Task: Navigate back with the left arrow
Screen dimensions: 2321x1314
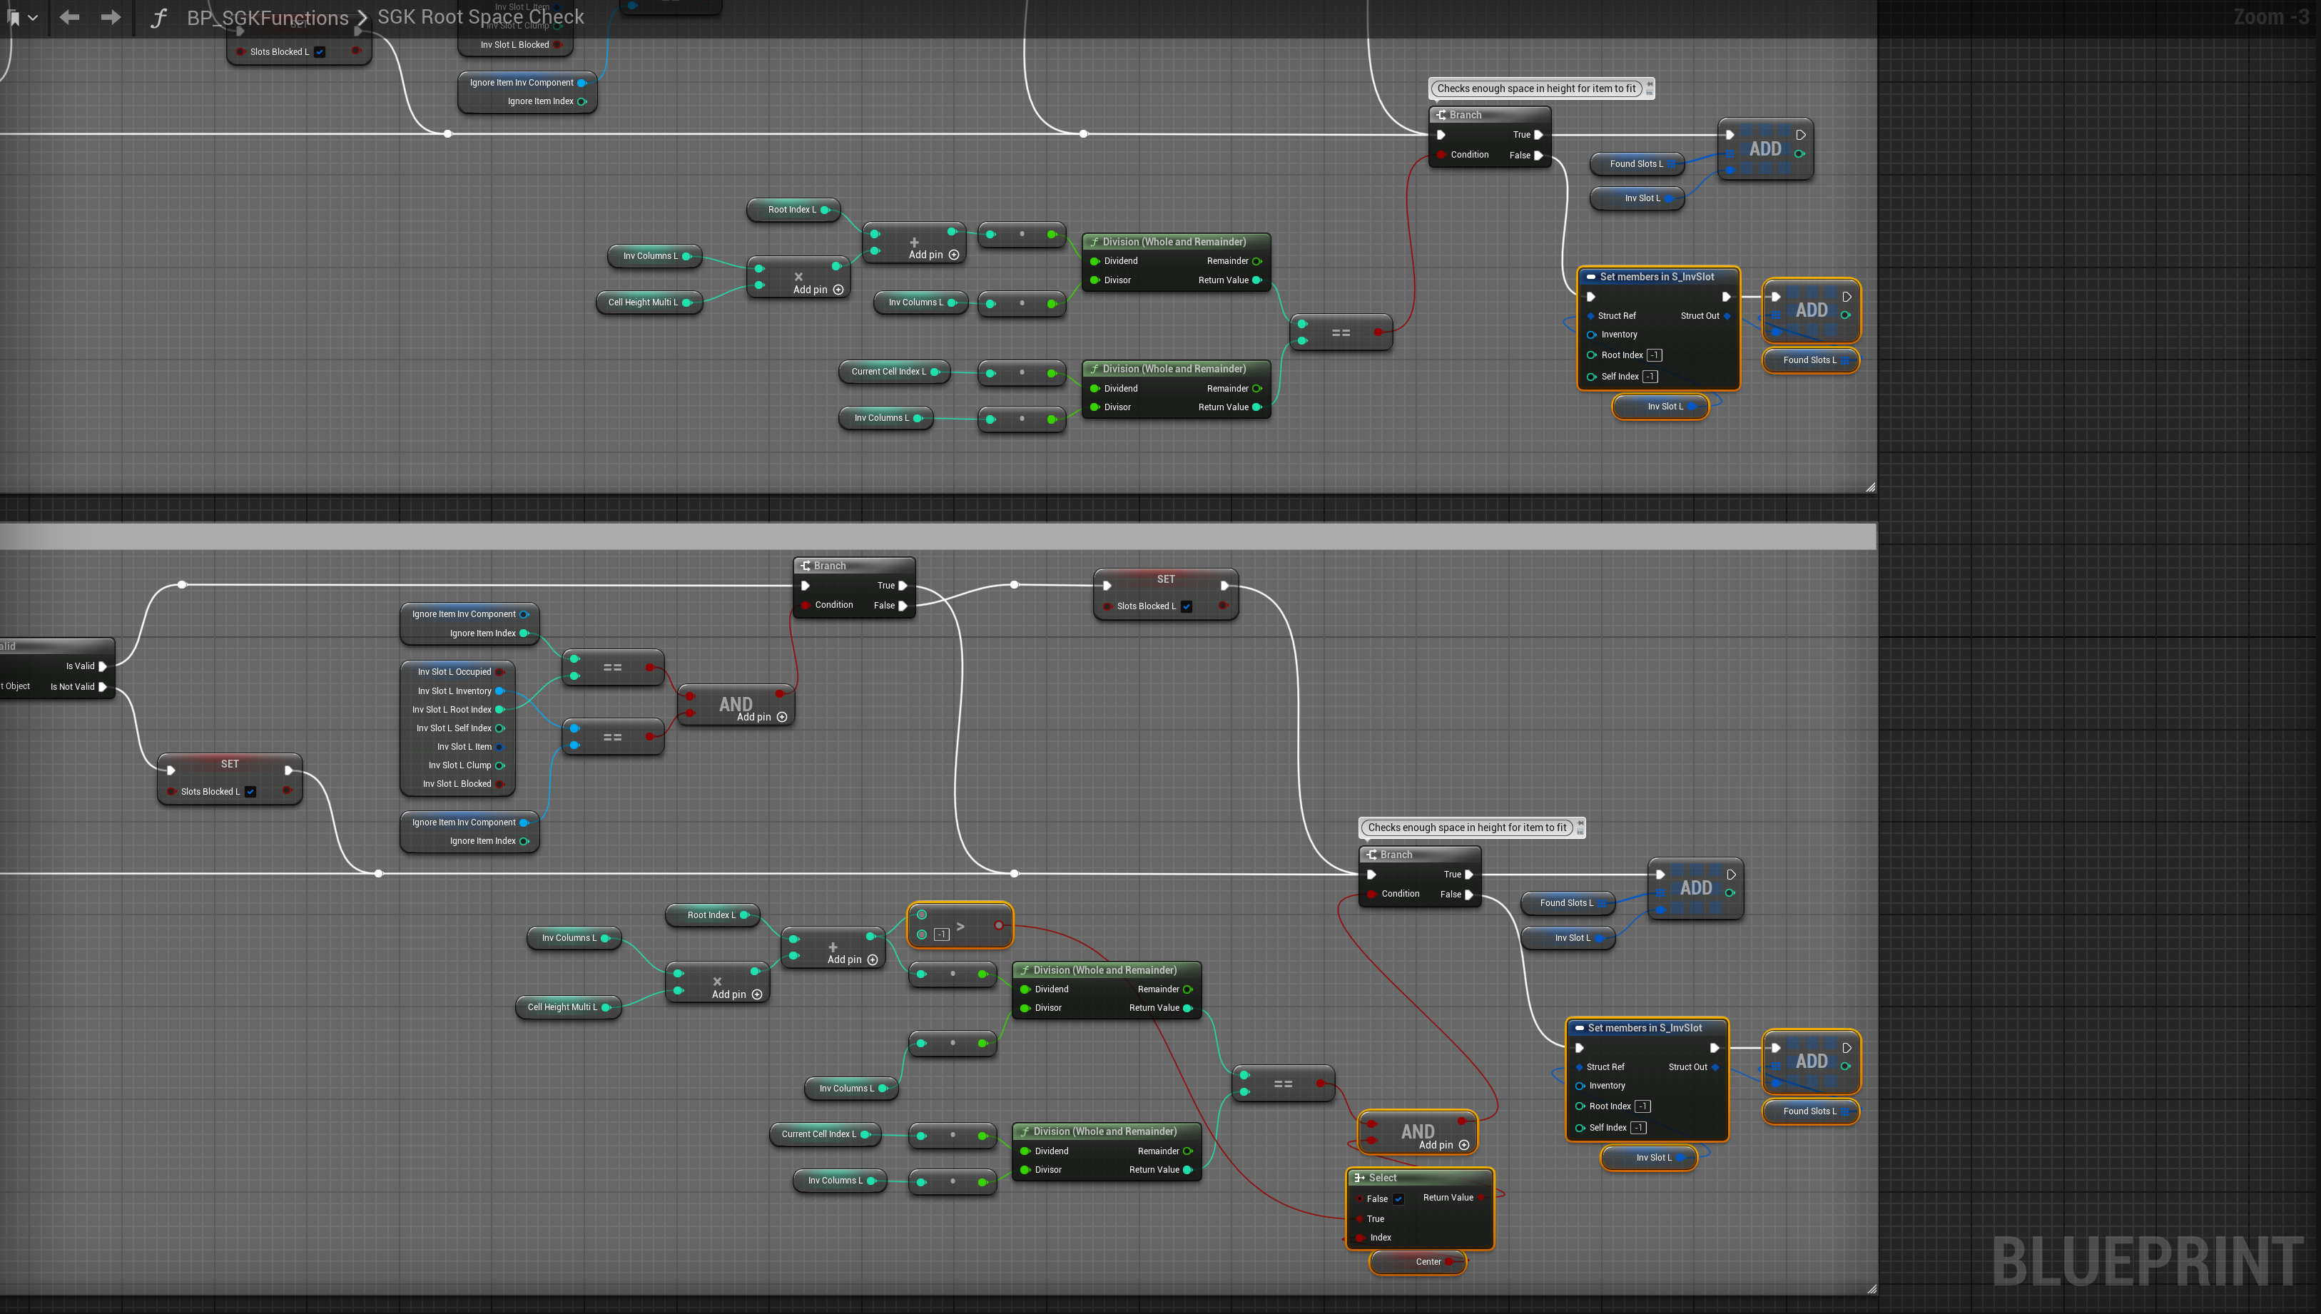Action: [69, 17]
